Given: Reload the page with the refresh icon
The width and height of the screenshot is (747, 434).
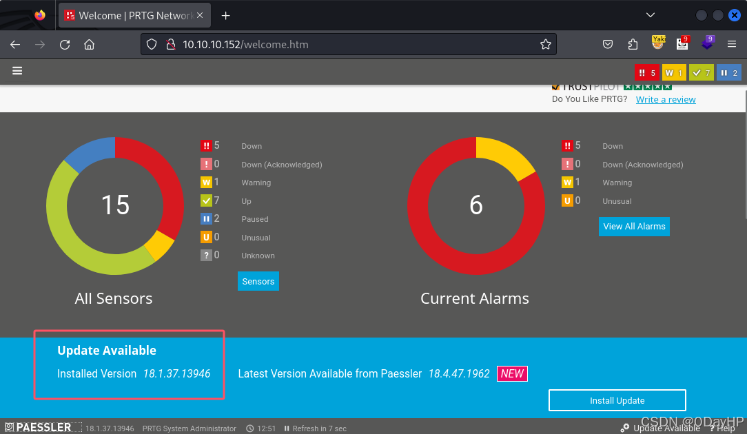Looking at the screenshot, I should click(65, 44).
